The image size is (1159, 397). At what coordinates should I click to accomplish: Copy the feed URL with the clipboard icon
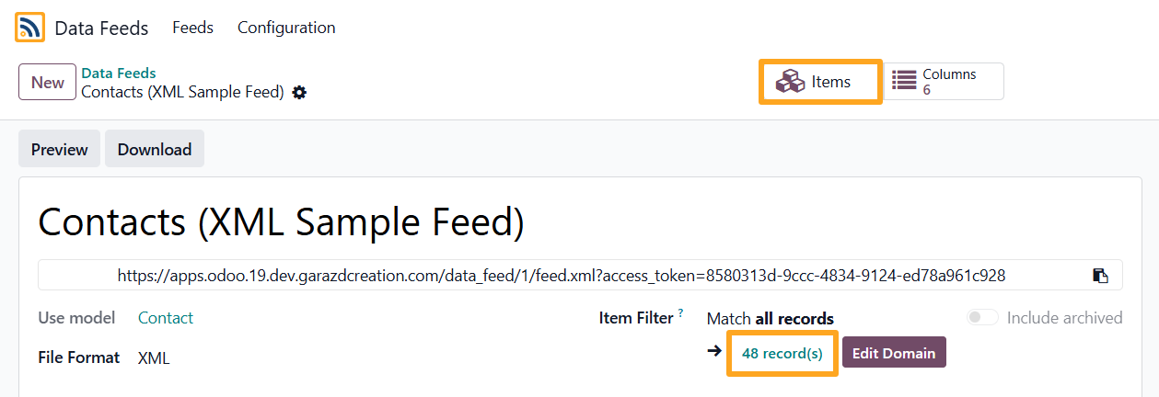pos(1100,275)
